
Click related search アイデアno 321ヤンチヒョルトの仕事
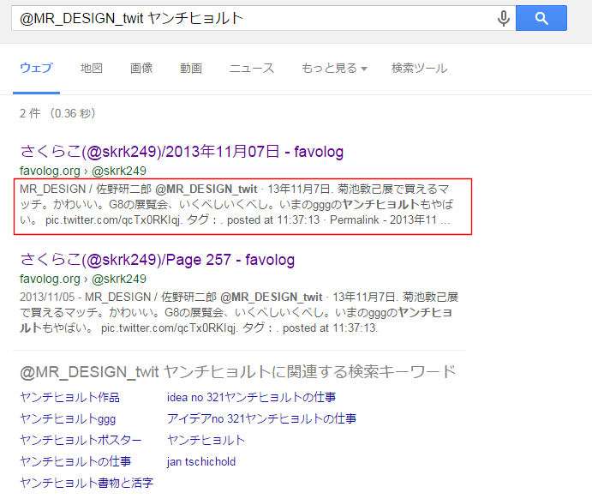pyautogui.click(x=261, y=418)
